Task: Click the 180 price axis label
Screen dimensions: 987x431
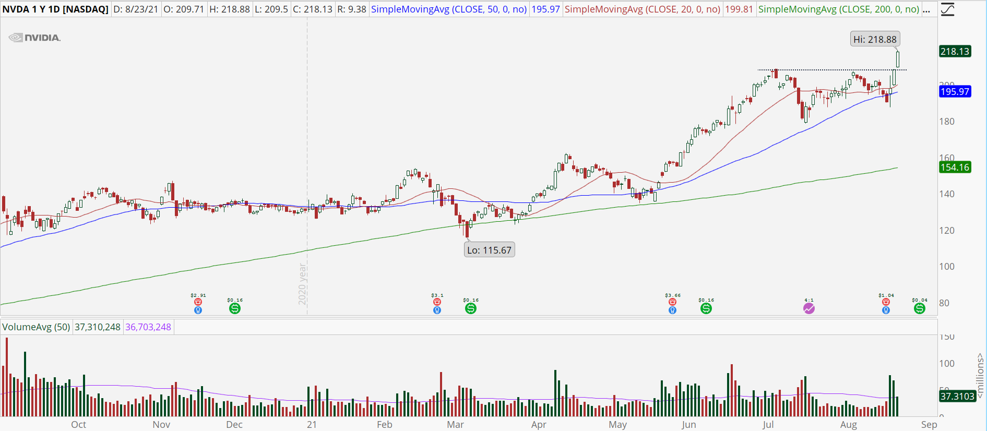Action: click(947, 121)
